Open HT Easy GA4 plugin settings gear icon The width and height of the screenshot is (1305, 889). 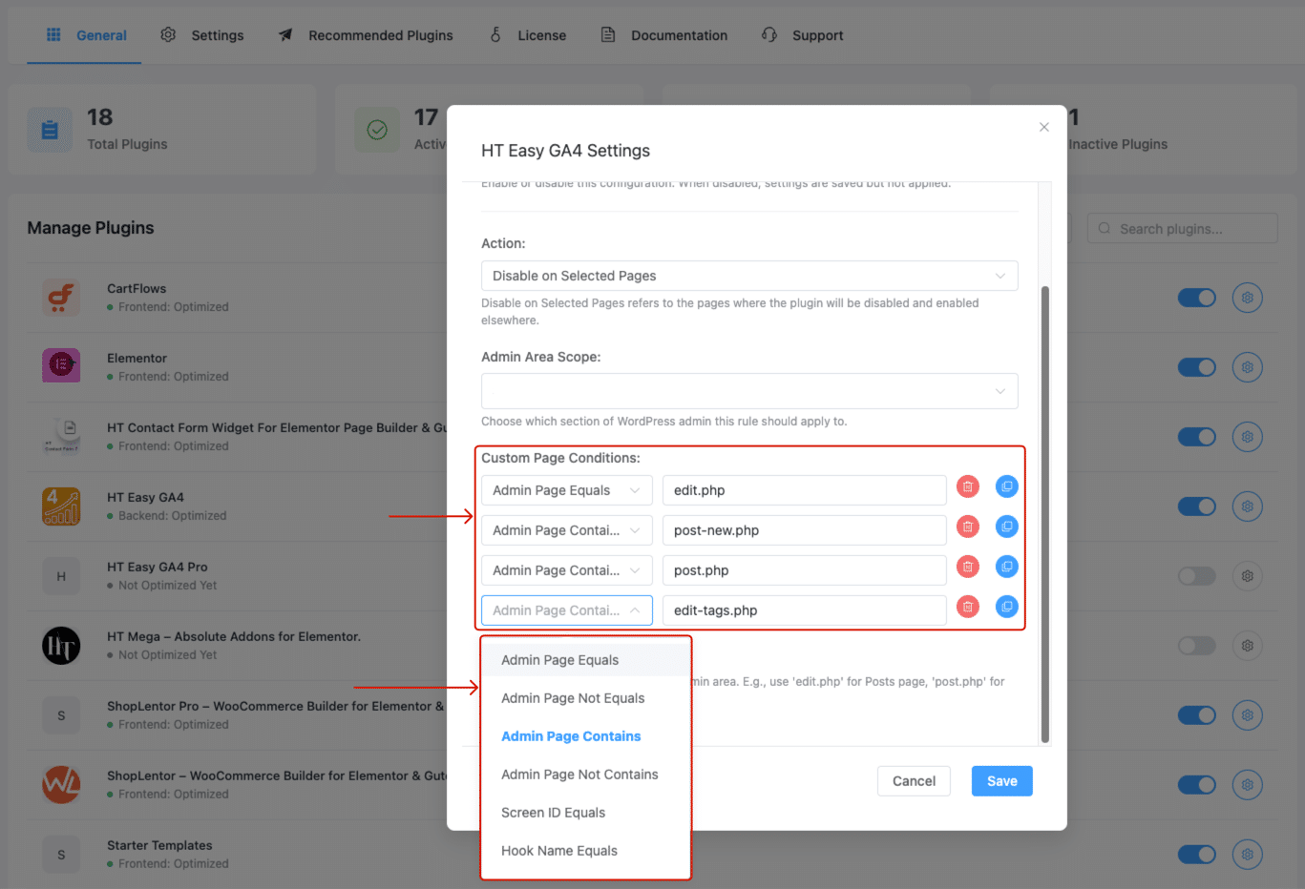1247,507
